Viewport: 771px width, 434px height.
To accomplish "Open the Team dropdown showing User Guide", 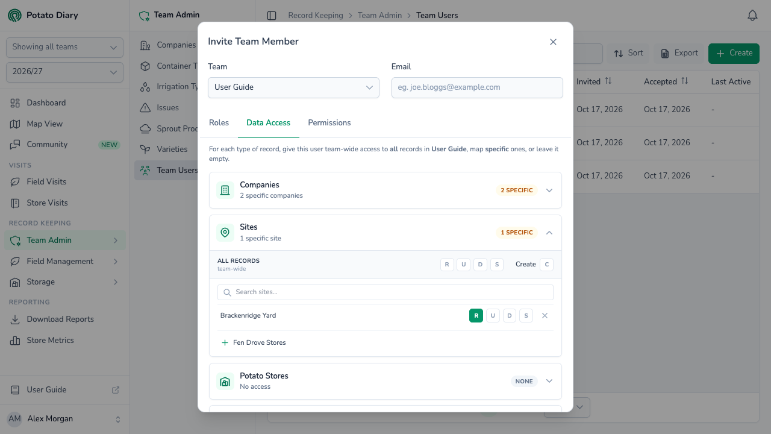I will pos(293,87).
